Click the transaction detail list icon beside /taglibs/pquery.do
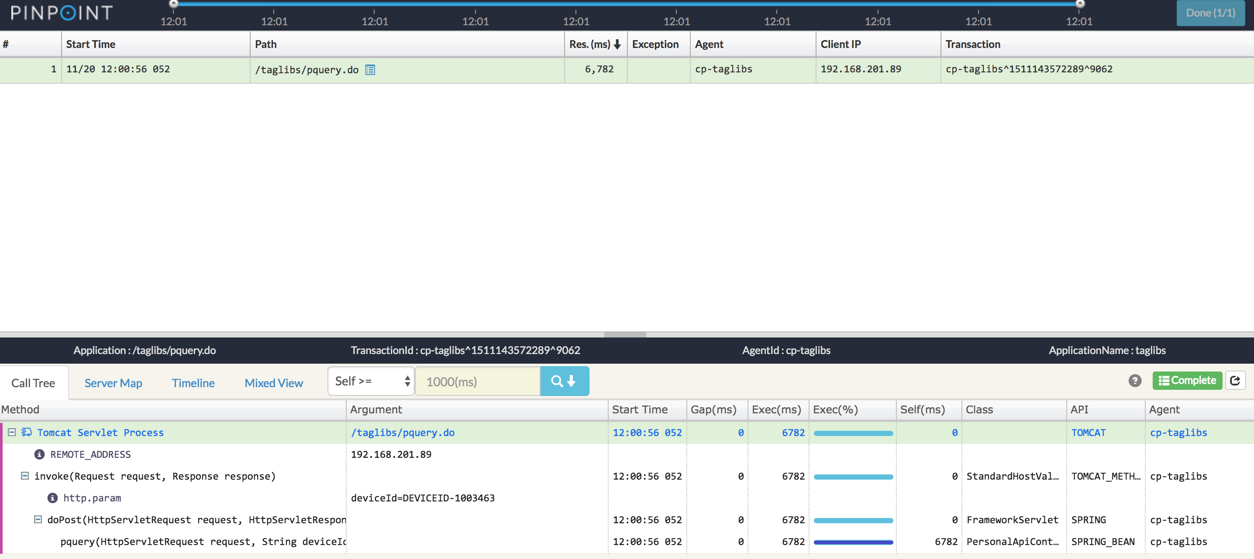 tap(370, 70)
